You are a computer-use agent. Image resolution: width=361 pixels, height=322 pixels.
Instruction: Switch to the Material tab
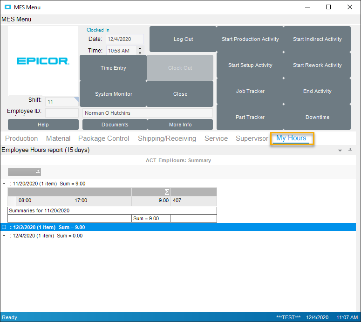pos(58,138)
